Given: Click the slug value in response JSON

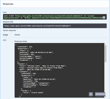Looking at the screenshot, I should [45, 68].
